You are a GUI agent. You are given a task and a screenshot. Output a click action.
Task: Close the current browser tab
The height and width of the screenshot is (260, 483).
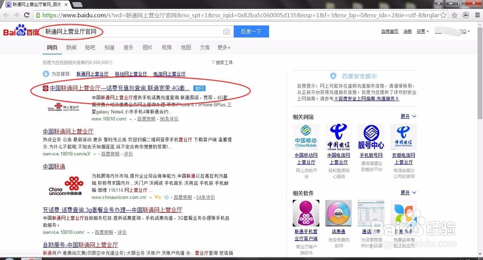66,4
